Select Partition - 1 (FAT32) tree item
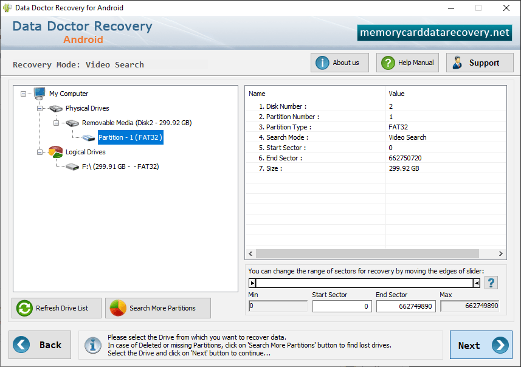The width and height of the screenshot is (521, 367). pos(130,137)
